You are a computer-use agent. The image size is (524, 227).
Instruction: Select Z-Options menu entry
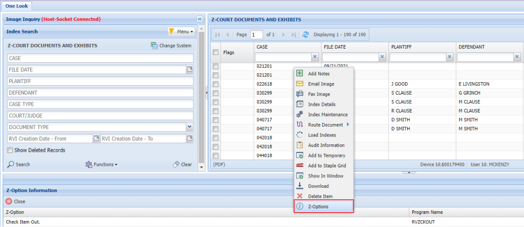point(323,206)
